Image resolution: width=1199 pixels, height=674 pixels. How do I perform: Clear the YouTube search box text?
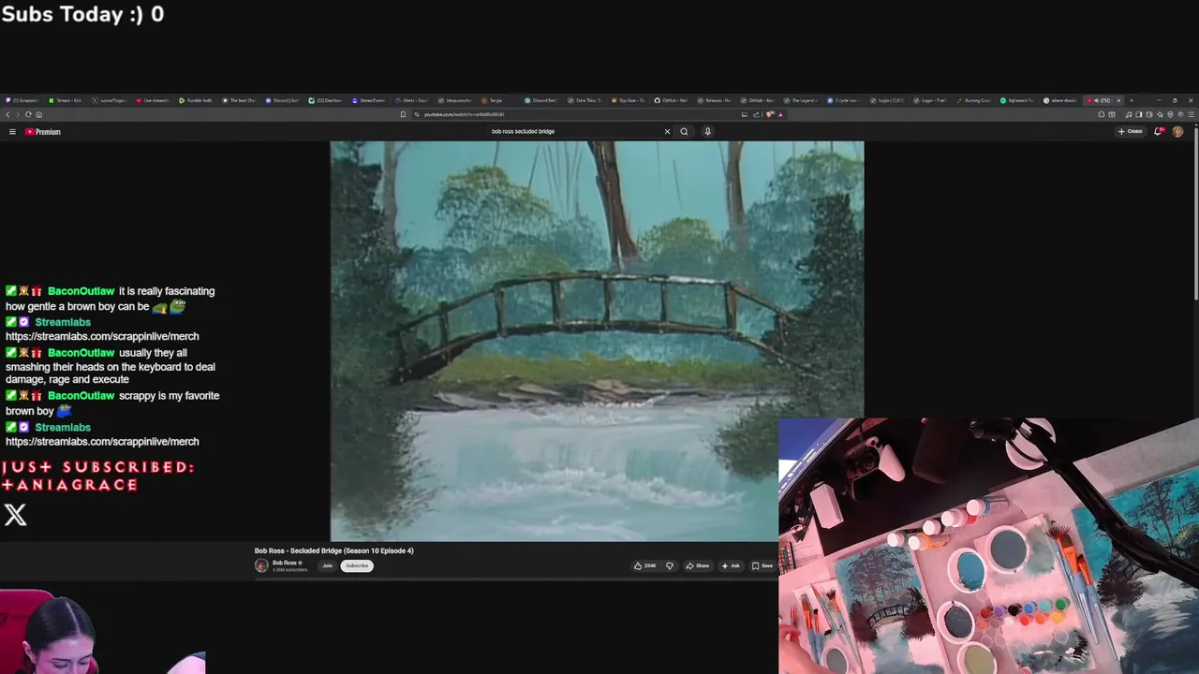(x=667, y=131)
